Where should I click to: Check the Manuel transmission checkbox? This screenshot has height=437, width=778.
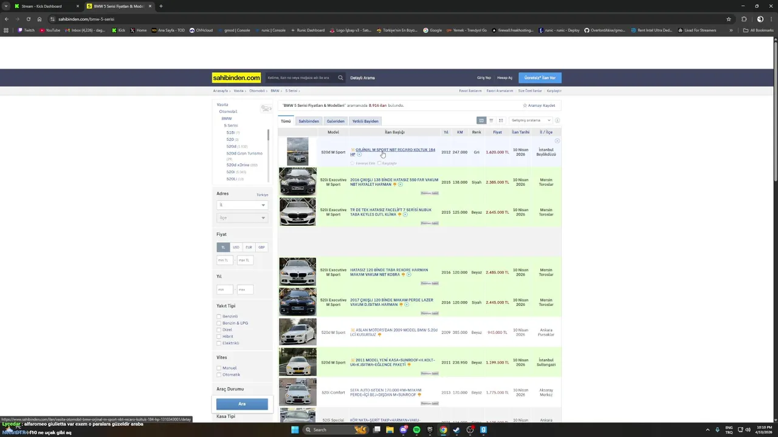coord(219,368)
